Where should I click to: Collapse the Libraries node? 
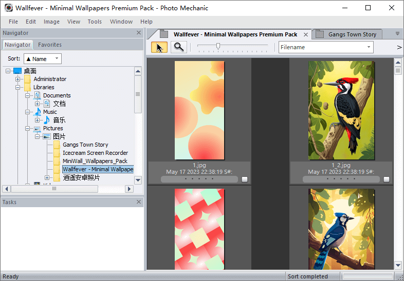(x=18, y=87)
